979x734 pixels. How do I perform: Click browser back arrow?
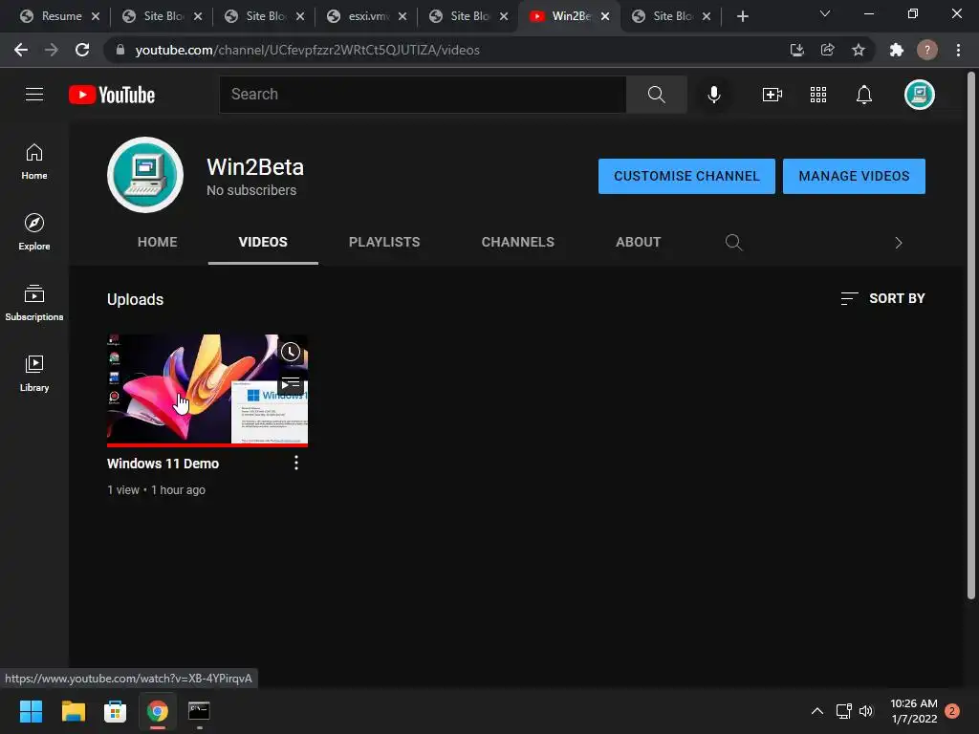coord(21,50)
